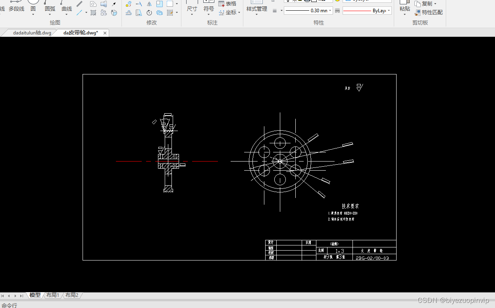
Task: Click the 2BG-02/00-03 drawing number text
Action: [372, 258]
